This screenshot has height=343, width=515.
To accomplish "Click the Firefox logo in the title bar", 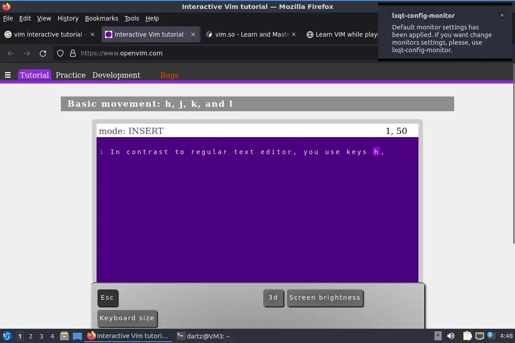I will [6, 6].
